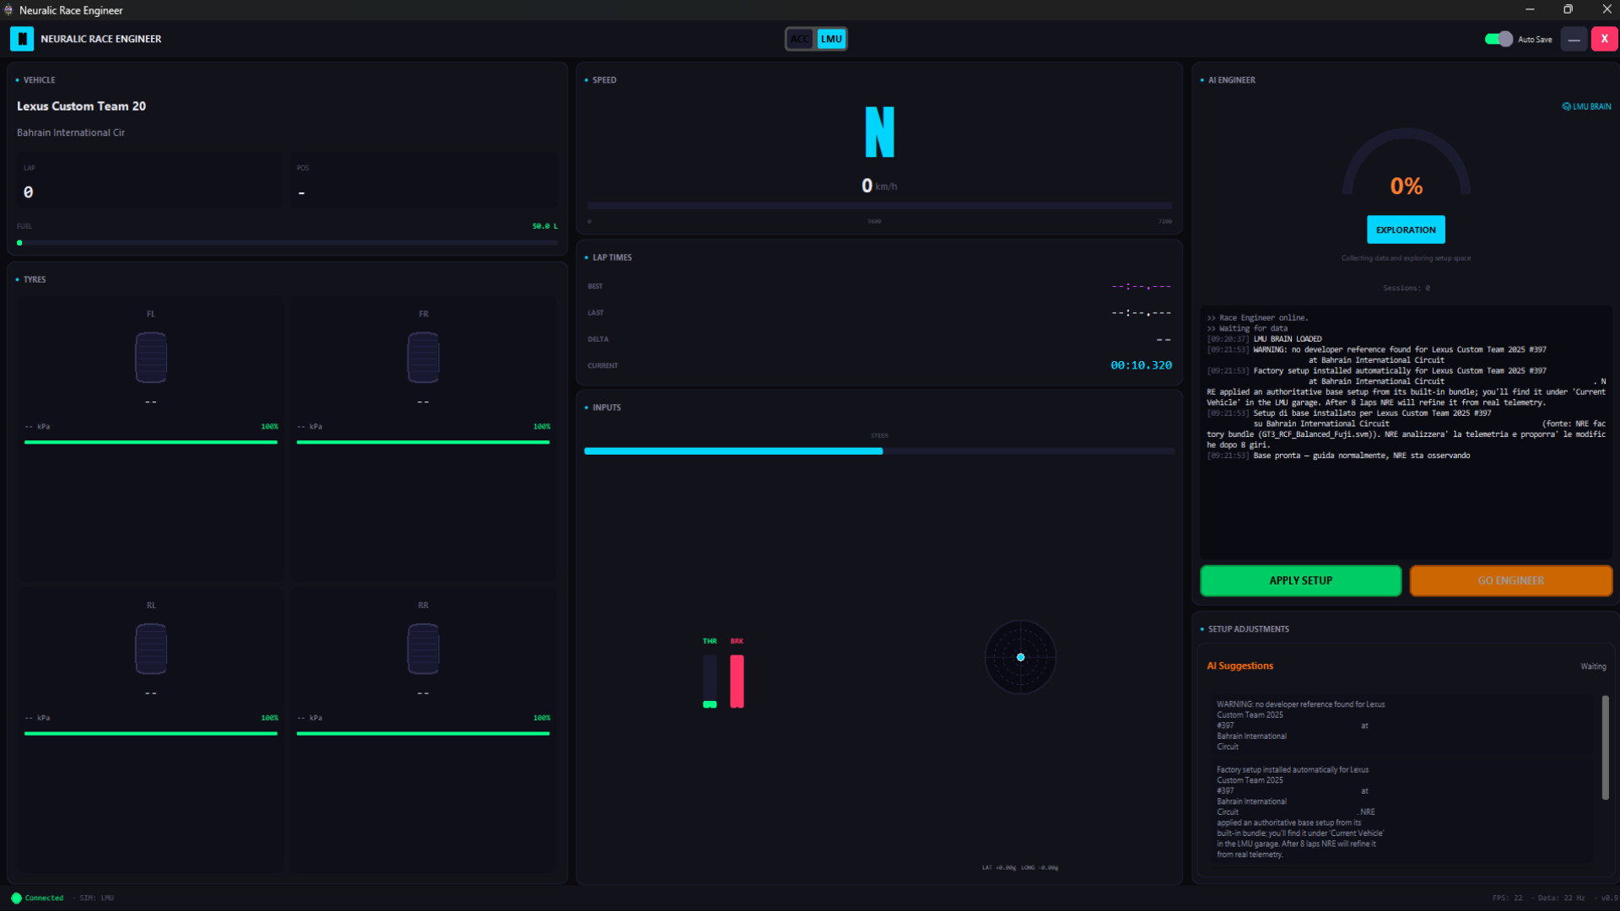Click Bahrain International Cir track name
Screen dimensions: 1620x911
tap(71, 132)
